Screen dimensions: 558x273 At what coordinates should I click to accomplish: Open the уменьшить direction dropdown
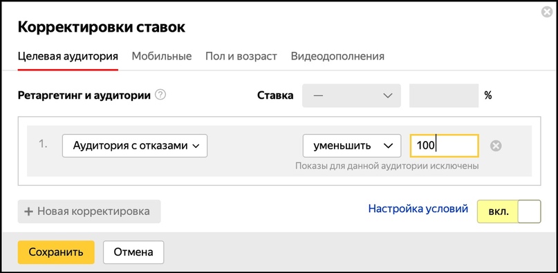pos(351,146)
